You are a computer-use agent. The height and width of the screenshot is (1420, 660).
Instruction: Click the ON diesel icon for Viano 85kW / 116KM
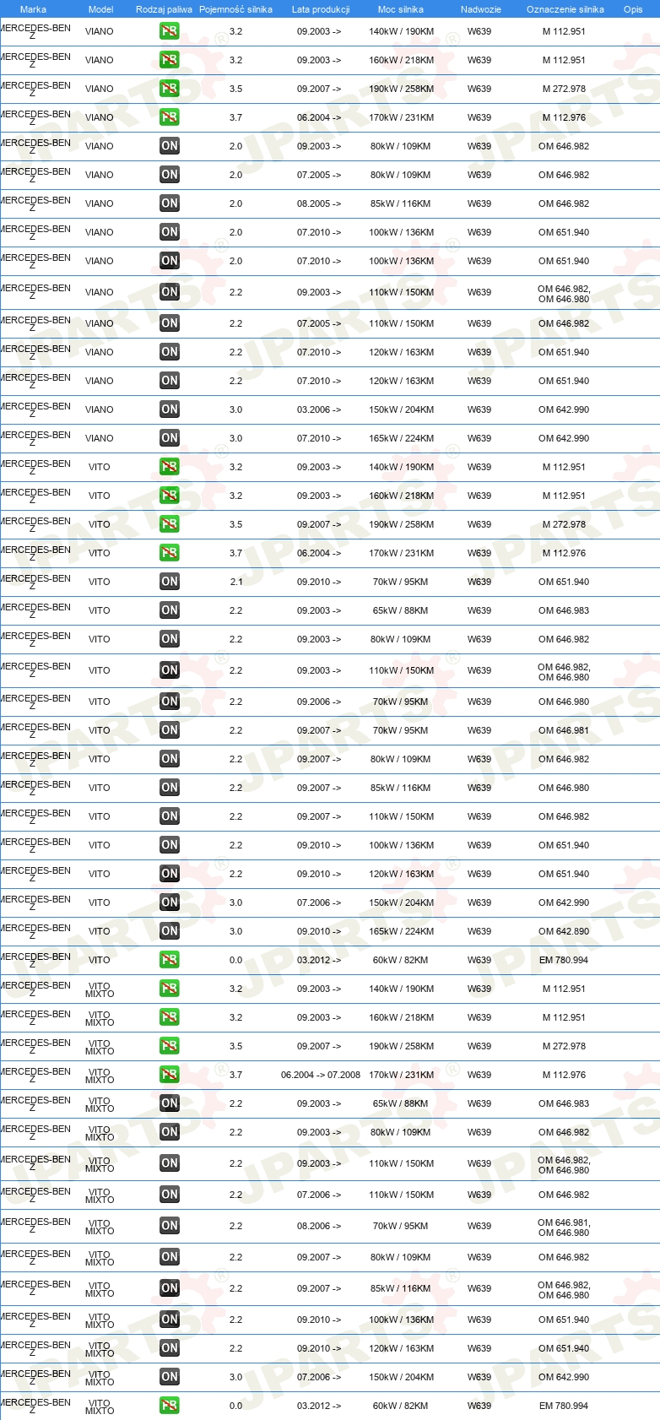click(170, 203)
